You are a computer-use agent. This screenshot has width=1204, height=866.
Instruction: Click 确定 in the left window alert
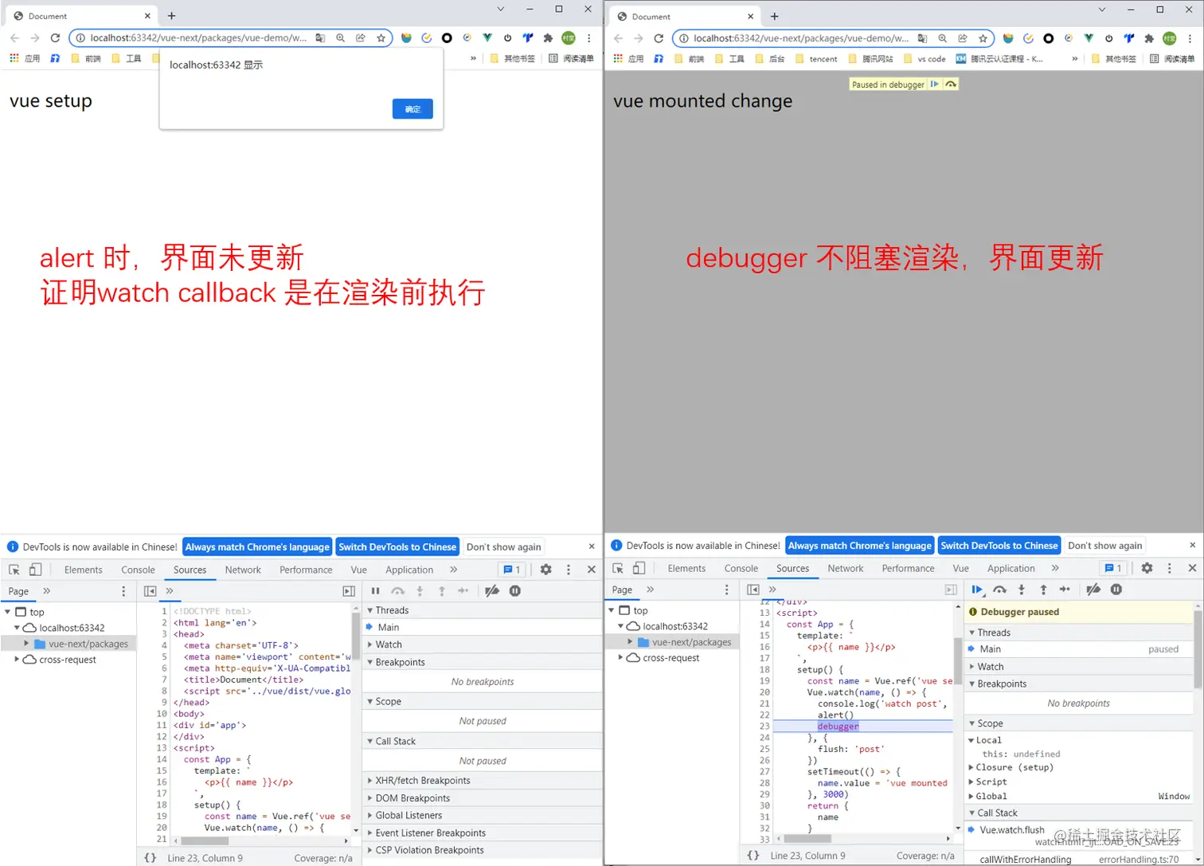click(412, 109)
